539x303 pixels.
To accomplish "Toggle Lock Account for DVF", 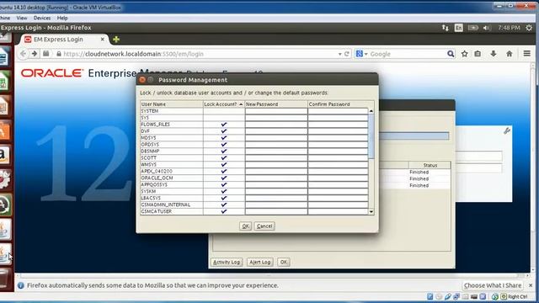I will click(x=224, y=131).
